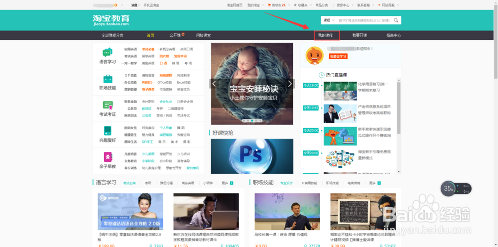Click the 我要去学习 orange button
This screenshot has height=247, width=498.
point(338,56)
